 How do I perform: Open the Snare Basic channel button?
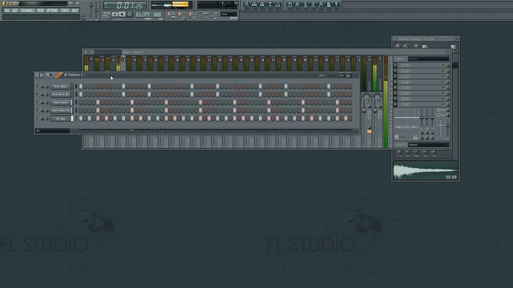click(61, 102)
